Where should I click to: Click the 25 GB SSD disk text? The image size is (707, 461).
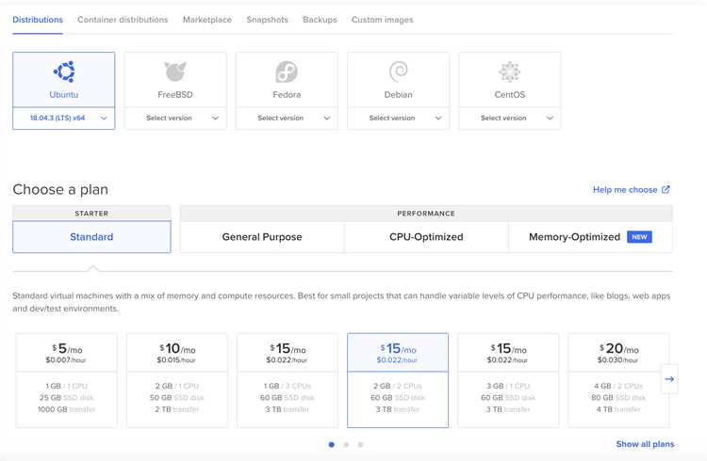point(66,398)
